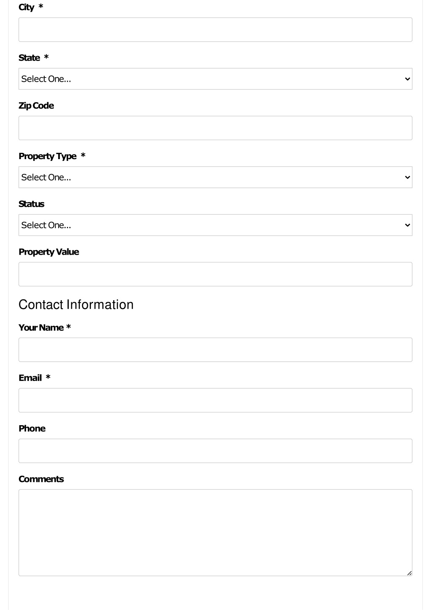Open the Status select menu
The height and width of the screenshot is (610, 431).
click(x=215, y=225)
